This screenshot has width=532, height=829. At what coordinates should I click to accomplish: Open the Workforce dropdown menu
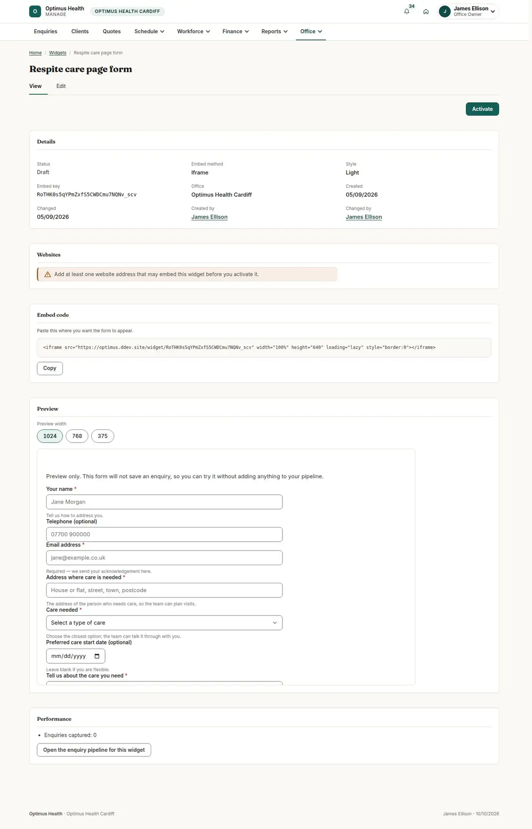point(193,31)
